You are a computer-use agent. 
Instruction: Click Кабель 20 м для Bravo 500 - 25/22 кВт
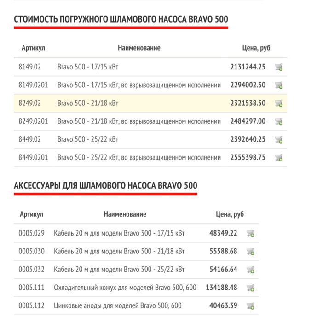coord(119,270)
